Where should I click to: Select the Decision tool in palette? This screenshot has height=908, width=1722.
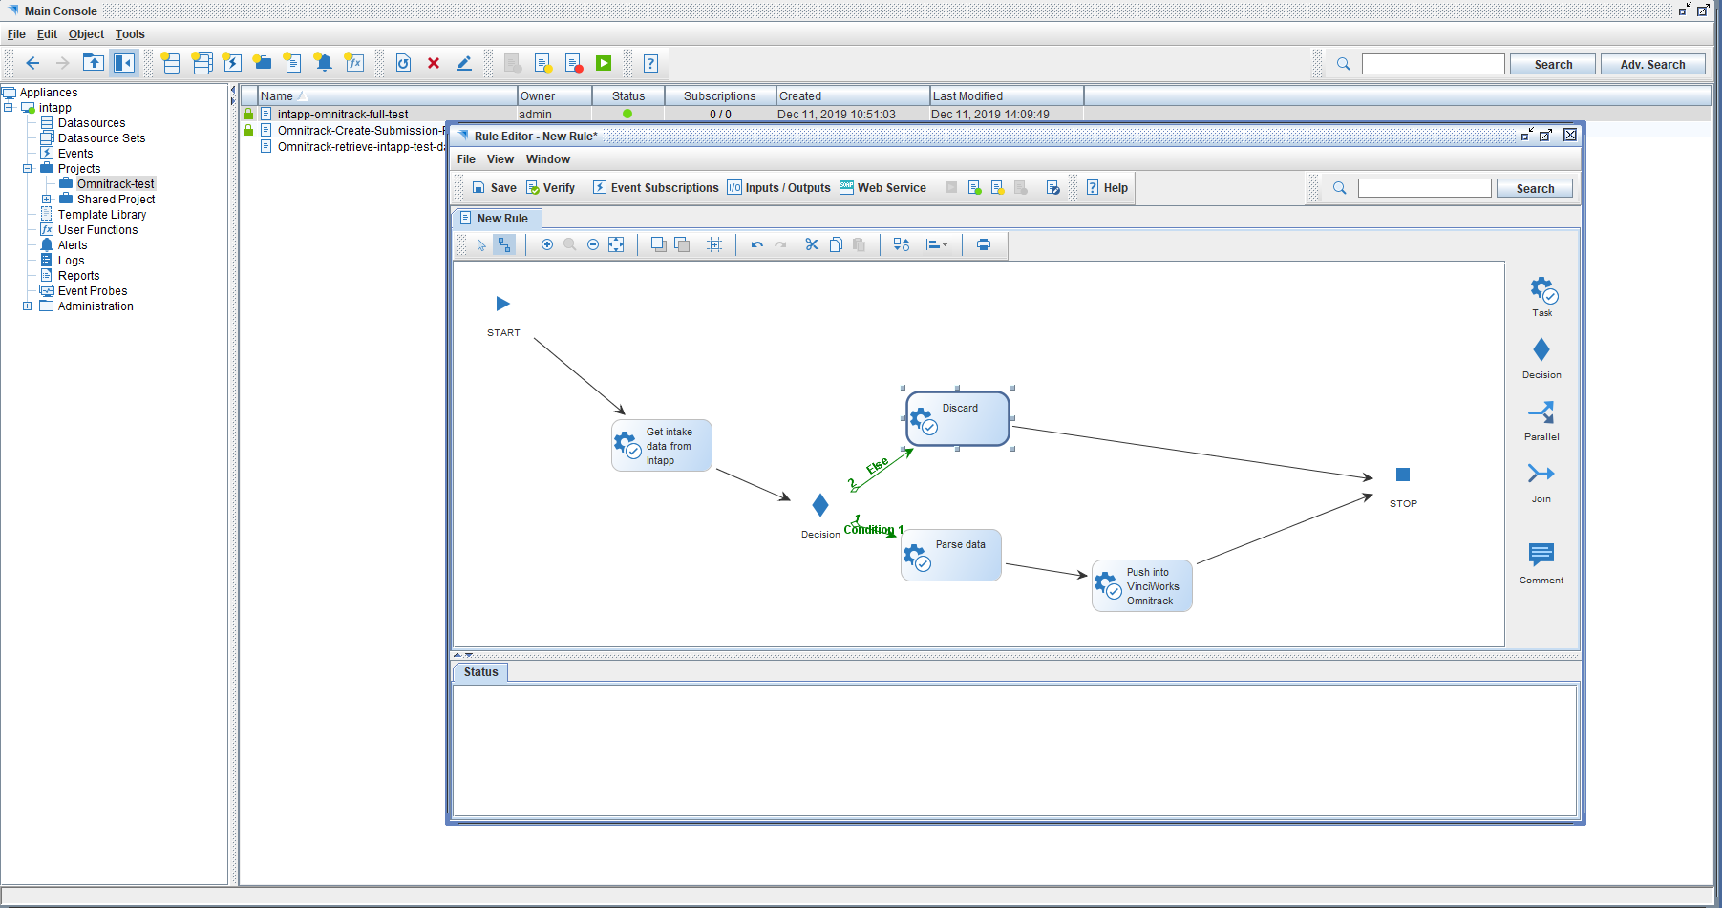1541,358
